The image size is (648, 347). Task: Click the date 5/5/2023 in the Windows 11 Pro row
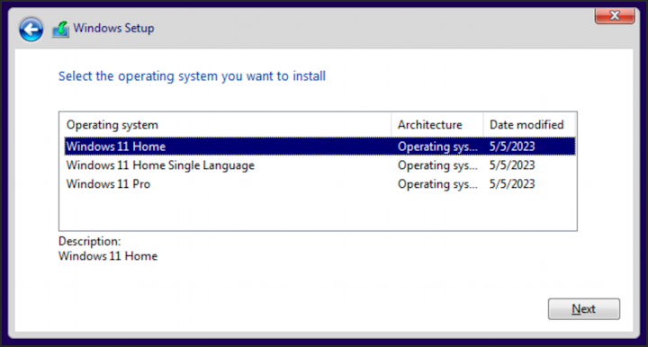(x=512, y=184)
